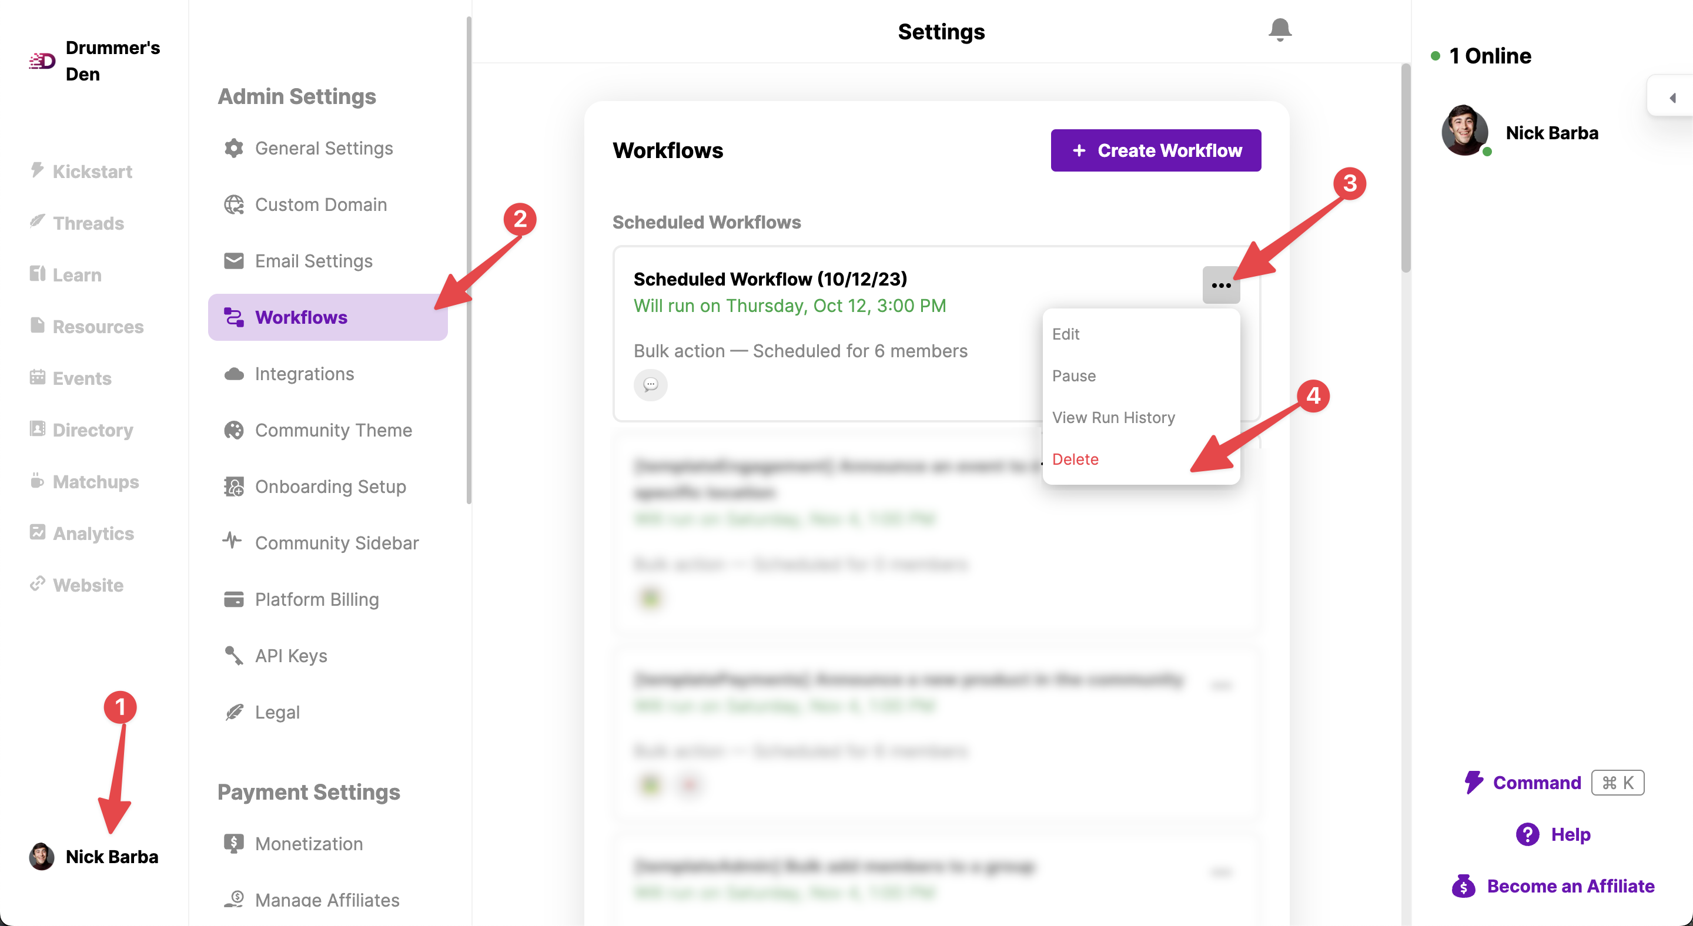The height and width of the screenshot is (926, 1693).
Task: Open Community Theme label
Action: [333, 430]
